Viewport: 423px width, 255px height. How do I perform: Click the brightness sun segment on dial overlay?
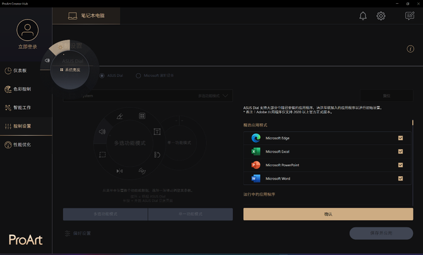[60, 47]
